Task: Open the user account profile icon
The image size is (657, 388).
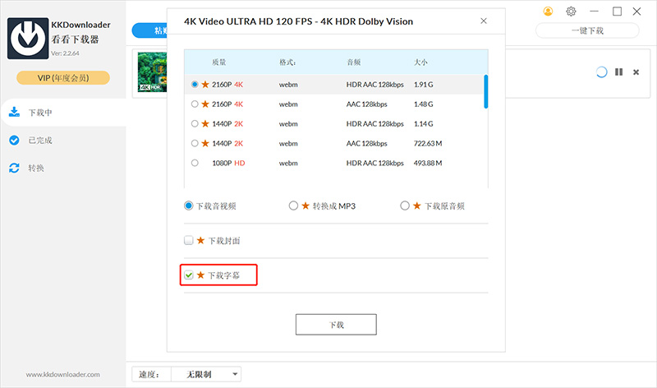Action: (549, 12)
